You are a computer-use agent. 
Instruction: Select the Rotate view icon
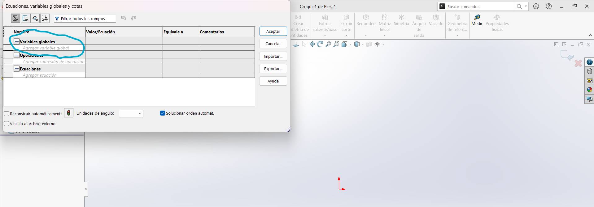pyautogui.click(x=320, y=44)
